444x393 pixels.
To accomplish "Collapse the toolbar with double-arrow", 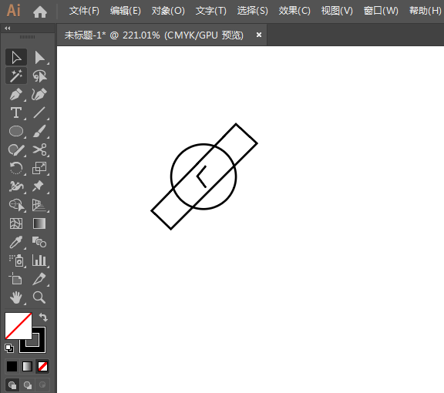I will pos(8,28).
